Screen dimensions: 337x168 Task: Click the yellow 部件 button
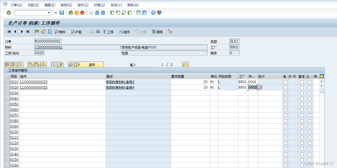coord(89,64)
